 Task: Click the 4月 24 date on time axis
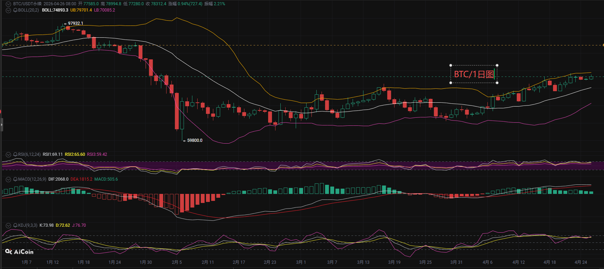[x=581, y=262]
